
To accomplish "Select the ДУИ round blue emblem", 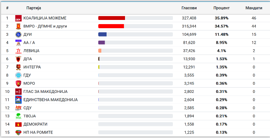I will [18, 34].
